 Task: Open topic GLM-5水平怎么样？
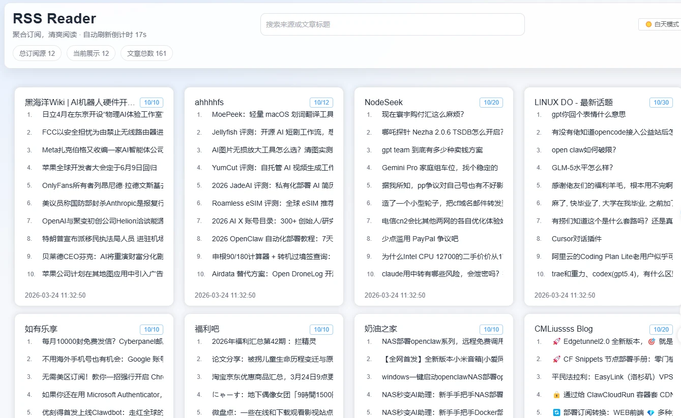tap(582, 168)
